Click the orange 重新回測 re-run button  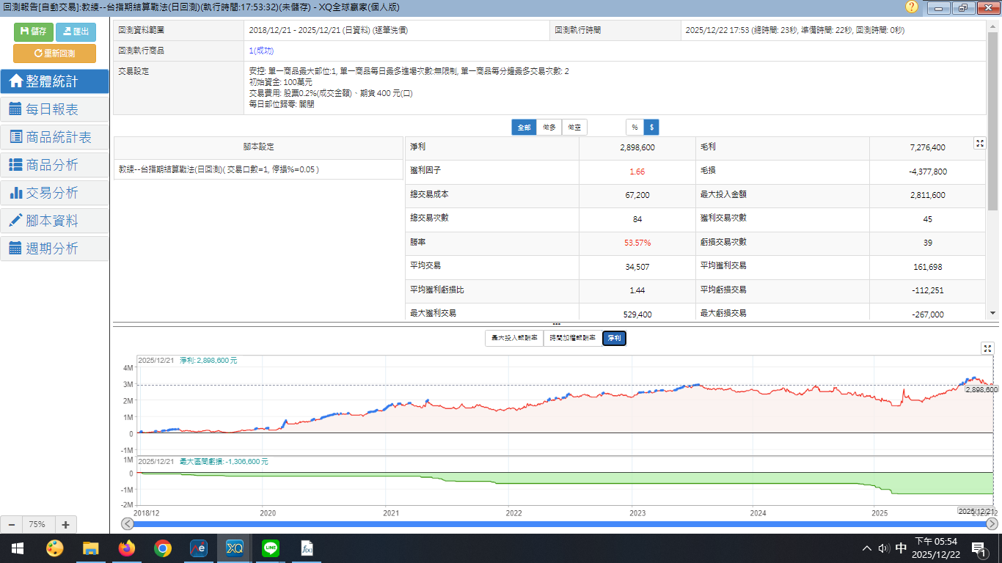click(54, 54)
